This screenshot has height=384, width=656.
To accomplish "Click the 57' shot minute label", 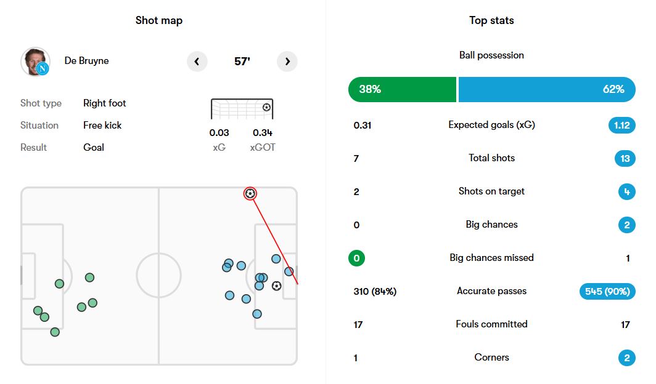I will tap(242, 62).
